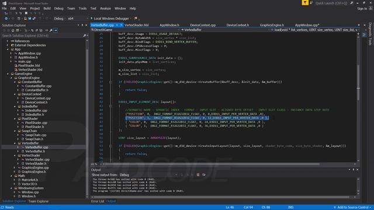Screen dimensions: 374x210
Task: Click the Clear All icon in the Output toolbar
Action: [198, 175]
